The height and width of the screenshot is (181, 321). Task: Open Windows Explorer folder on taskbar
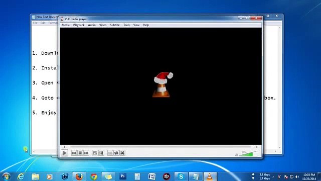[x=36, y=176]
